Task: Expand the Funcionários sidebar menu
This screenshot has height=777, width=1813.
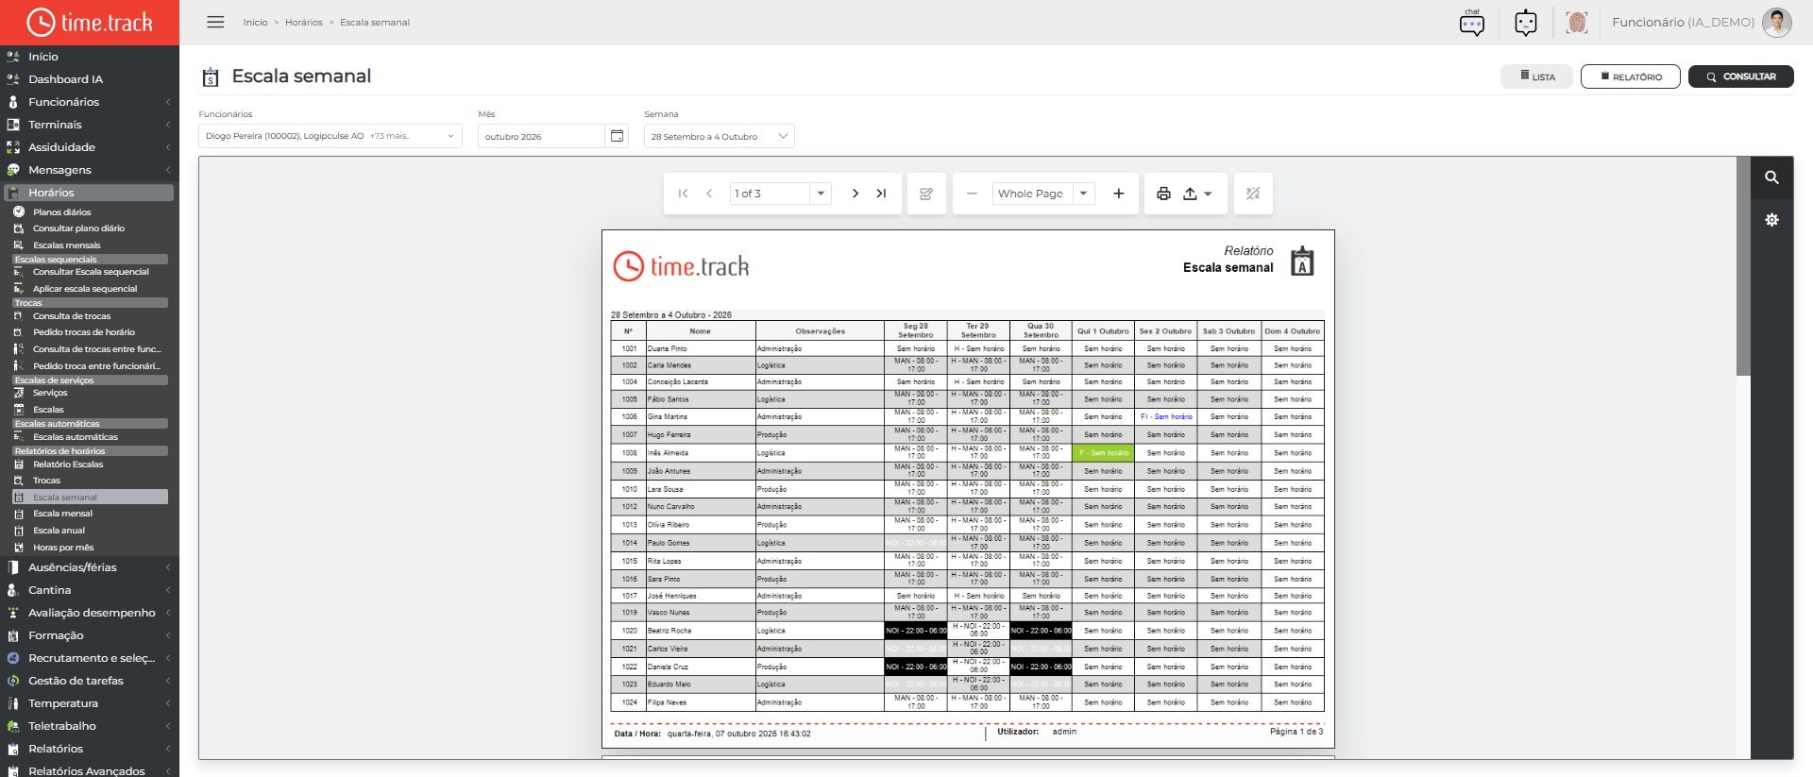Action: click(x=90, y=102)
